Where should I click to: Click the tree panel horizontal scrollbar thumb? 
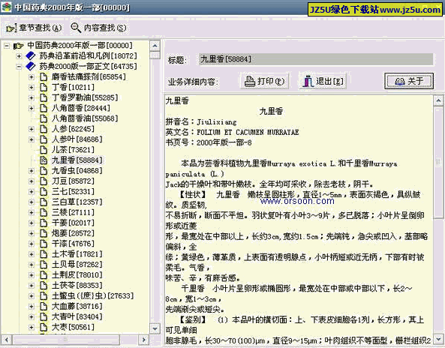point(65,340)
